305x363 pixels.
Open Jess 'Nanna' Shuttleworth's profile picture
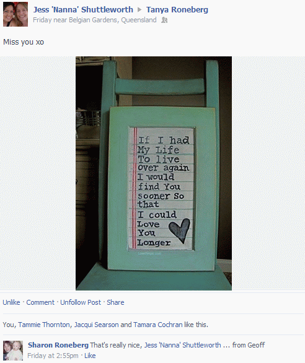point(15,14)
